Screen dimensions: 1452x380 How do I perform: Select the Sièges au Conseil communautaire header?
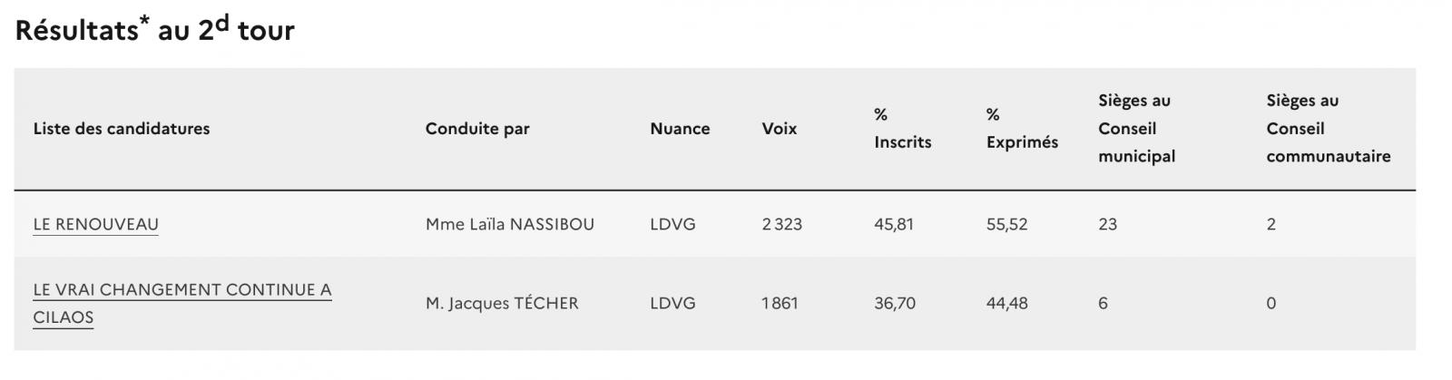1328,129
